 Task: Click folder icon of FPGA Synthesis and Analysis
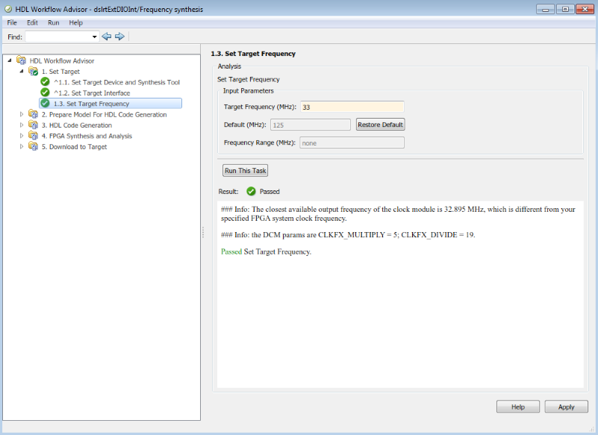[x=33, y=136]
